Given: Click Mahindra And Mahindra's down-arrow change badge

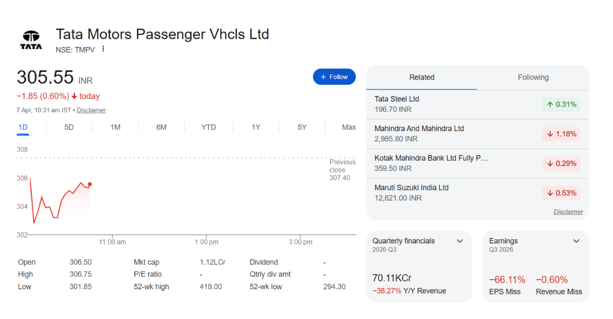Looking at the screenshot, I should (x=561, y=134).
